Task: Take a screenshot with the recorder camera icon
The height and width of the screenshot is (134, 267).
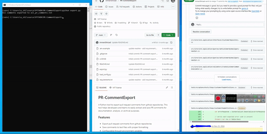Action: tap(224, 96)
